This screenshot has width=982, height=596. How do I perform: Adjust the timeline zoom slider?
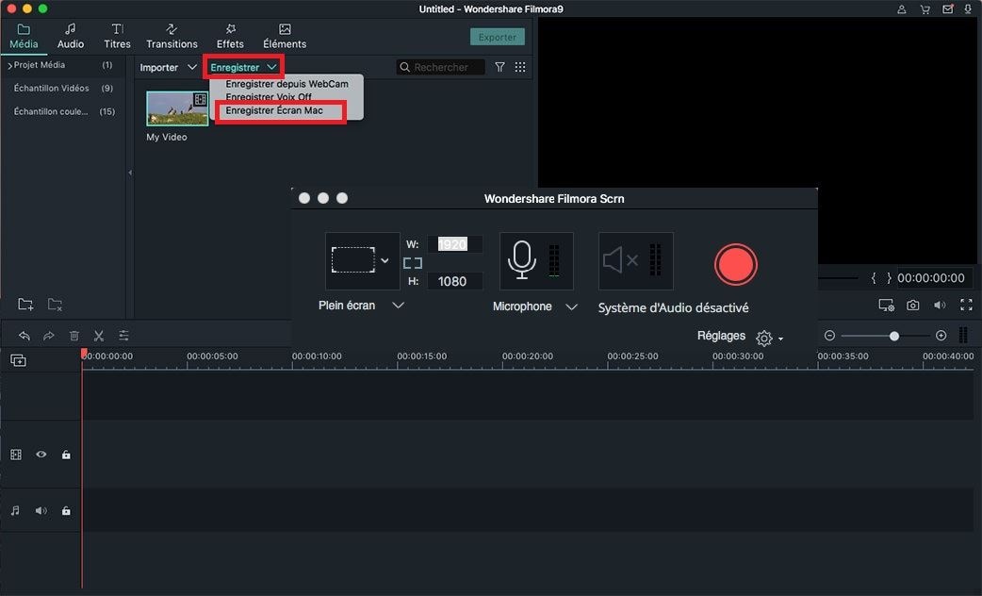(893, 336)
